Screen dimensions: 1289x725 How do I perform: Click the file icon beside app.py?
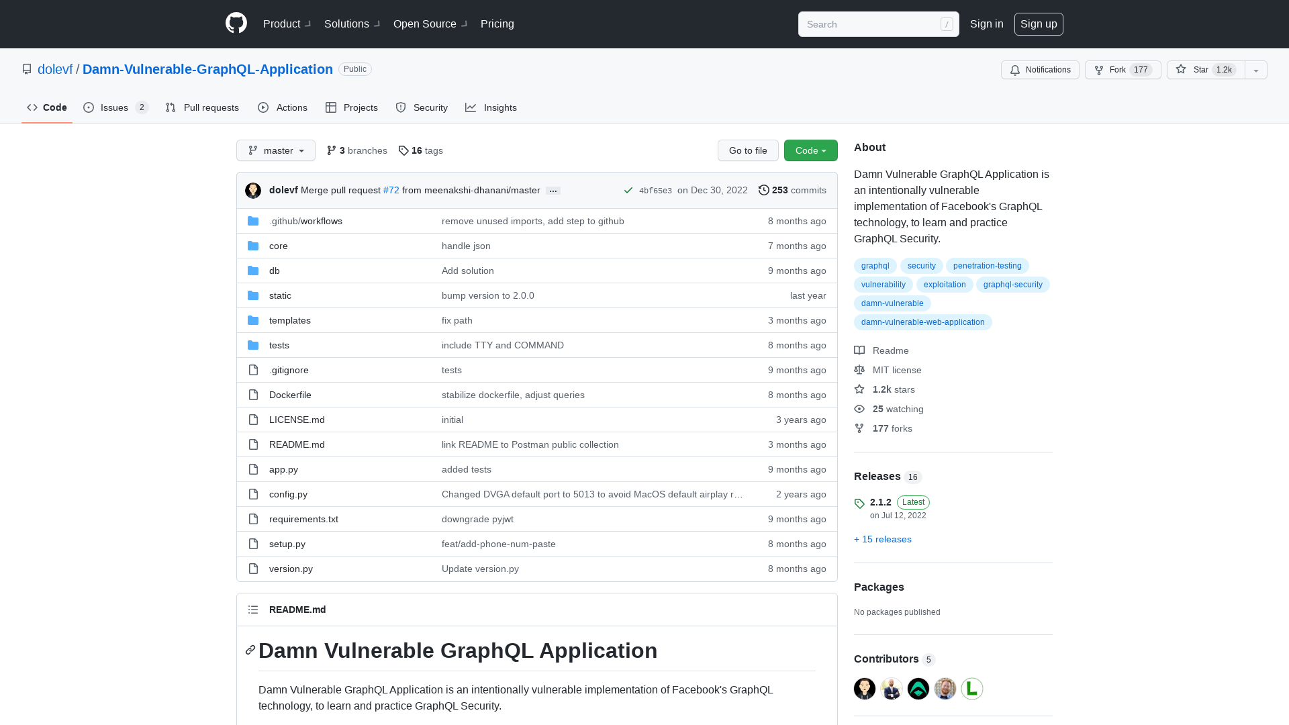pyautogui.click(x=253, y=469)
